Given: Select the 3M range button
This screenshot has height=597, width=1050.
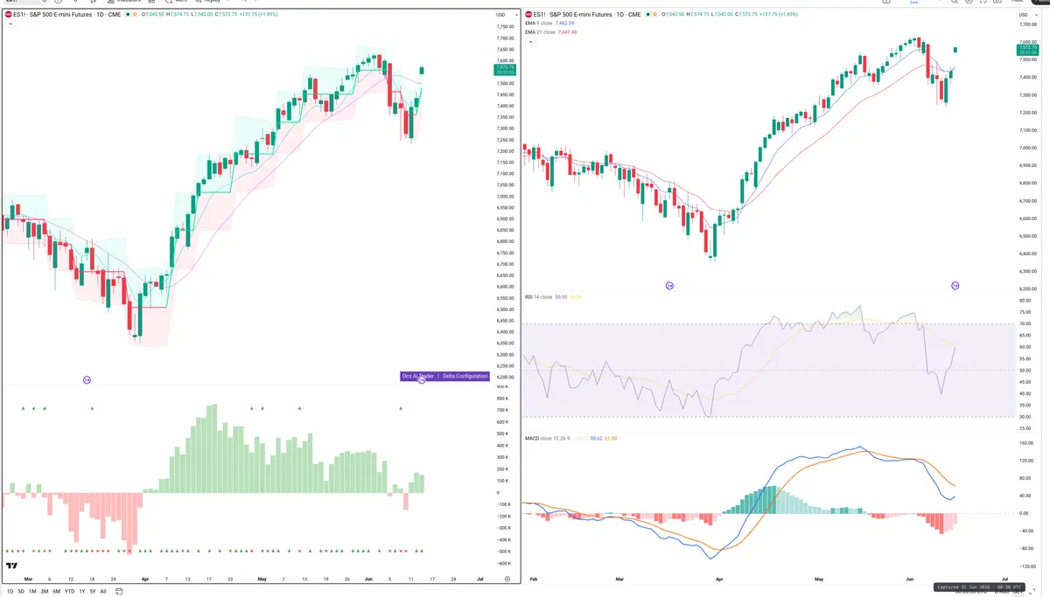Looking at the screenshot, I should coord(44,591).
